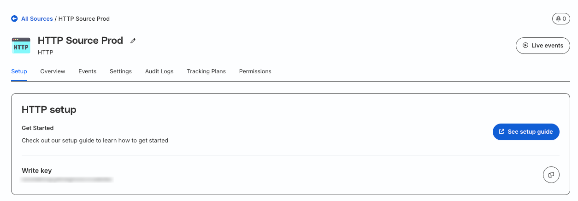
Task: View the Audit Logs tab
Action: (159, 71)
